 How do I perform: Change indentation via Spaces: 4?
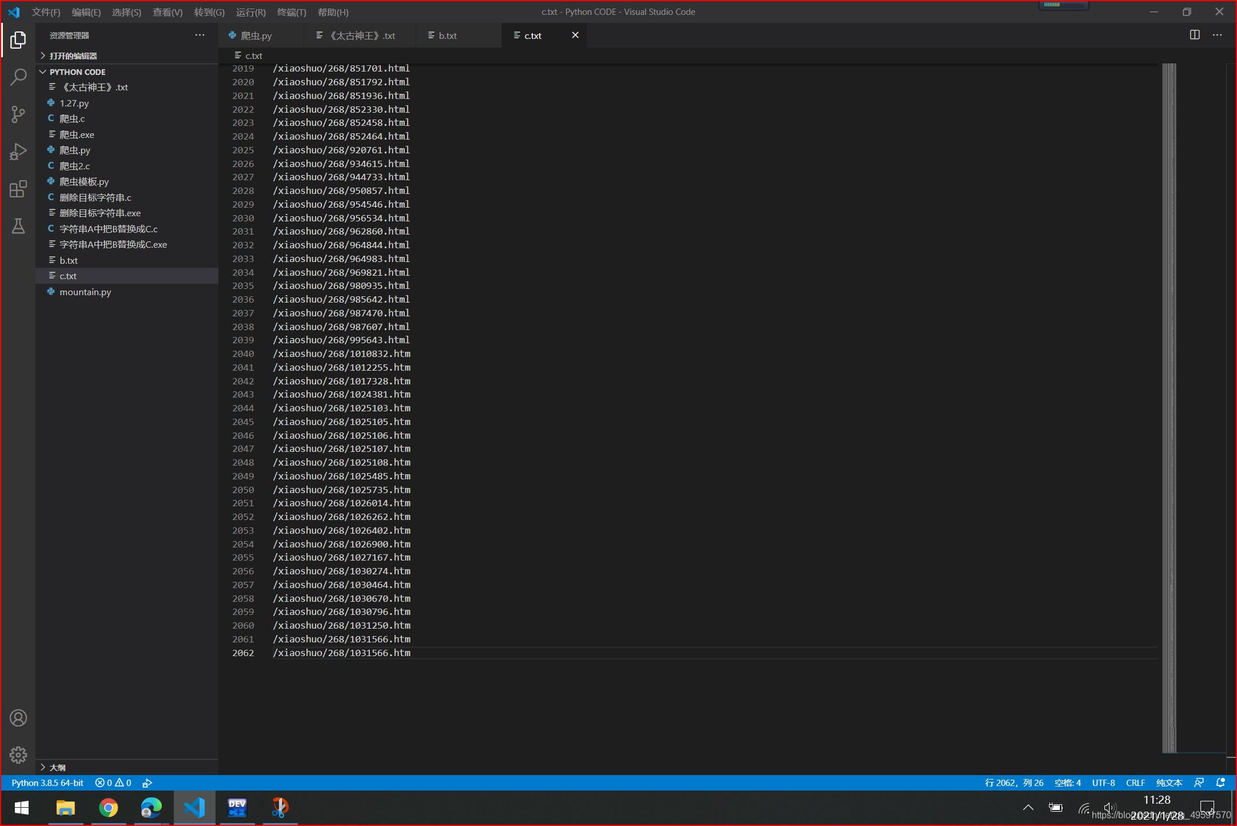tap(1067, 783)
